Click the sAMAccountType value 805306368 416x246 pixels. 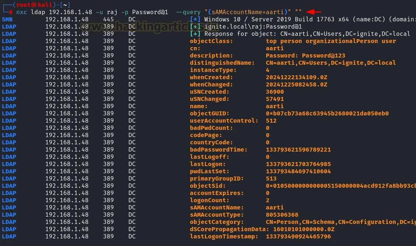tap(282, 215)
